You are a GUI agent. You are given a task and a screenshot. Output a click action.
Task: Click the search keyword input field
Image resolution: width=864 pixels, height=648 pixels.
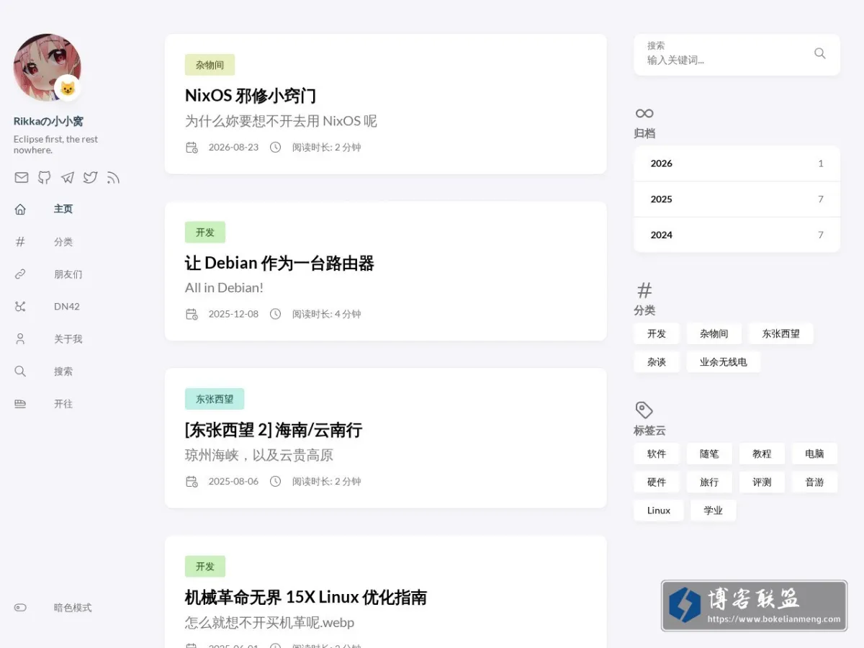[726, 60]
